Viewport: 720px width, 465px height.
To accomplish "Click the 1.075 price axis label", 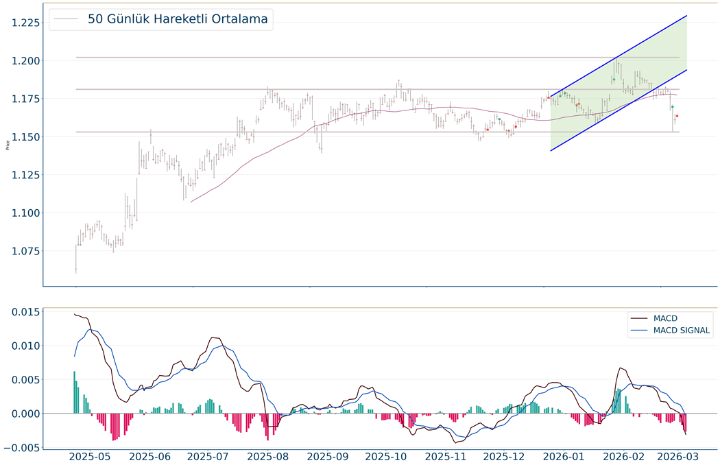I will click(x=23, y=252).
